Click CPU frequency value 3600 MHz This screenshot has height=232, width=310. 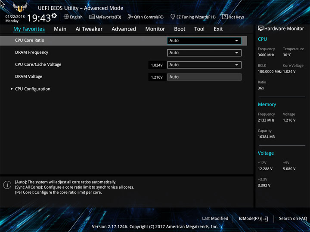tap(266, 55)
